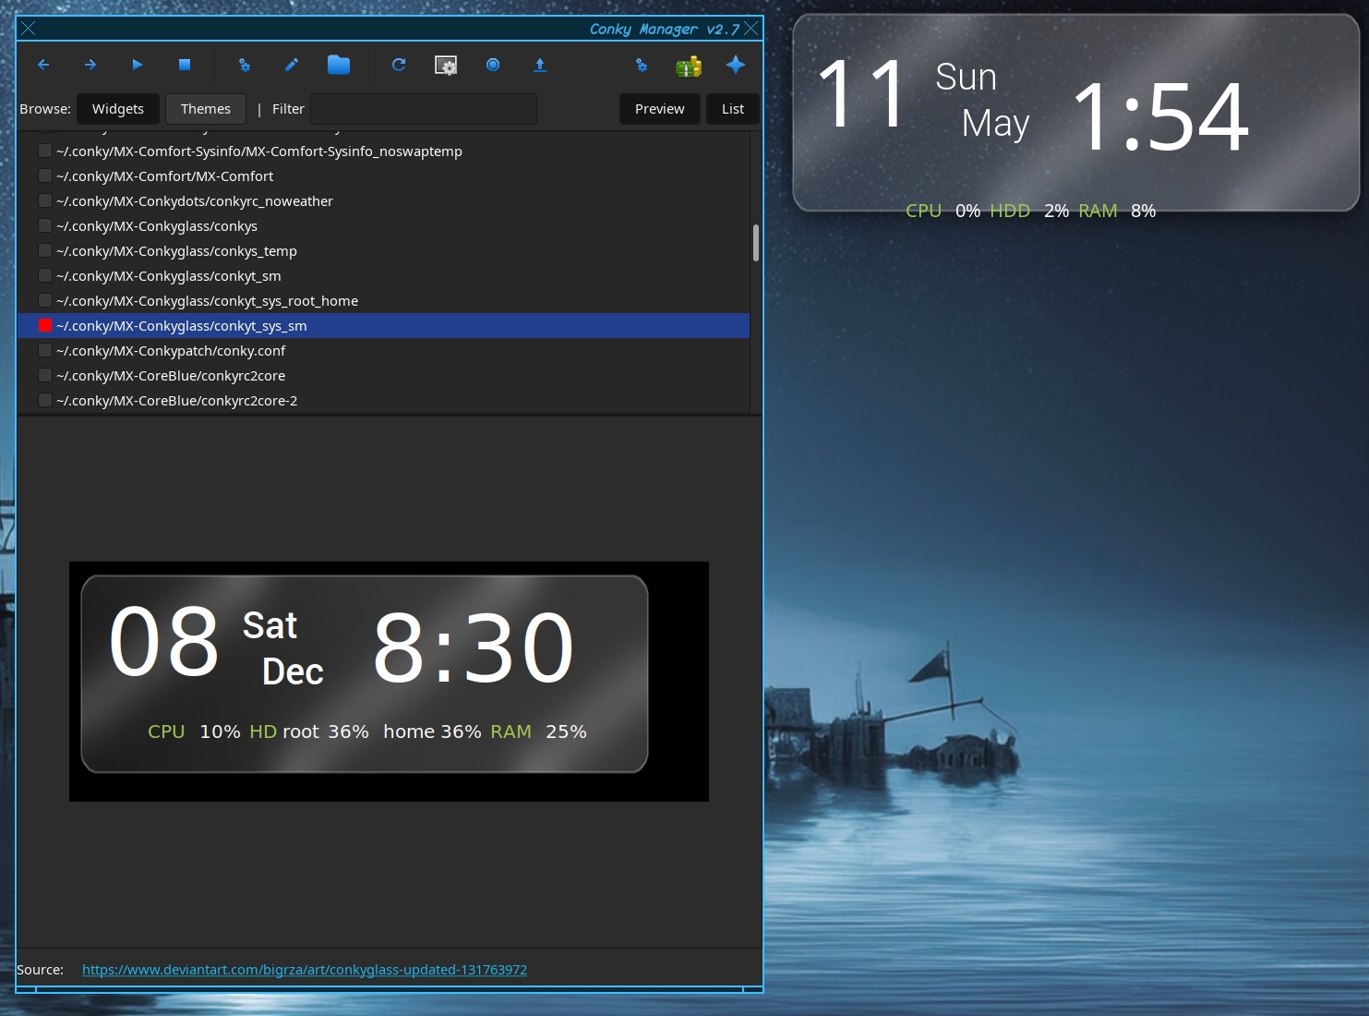Screen dimensions: 1369x1016
Task: Edit widget config with pencil icon
Action: [292, 65]
